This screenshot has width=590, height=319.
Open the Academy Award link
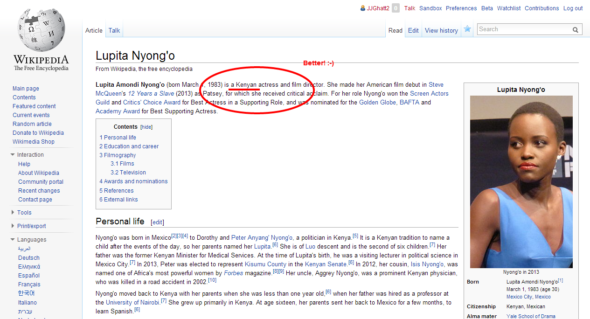(x=118, y=111)
